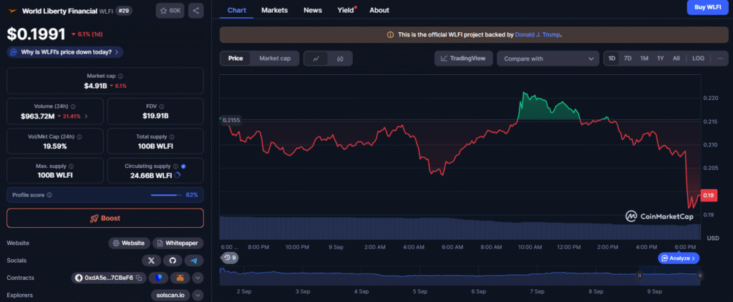Open the About tab
The image size is (733, 302).
coord(379,10)
